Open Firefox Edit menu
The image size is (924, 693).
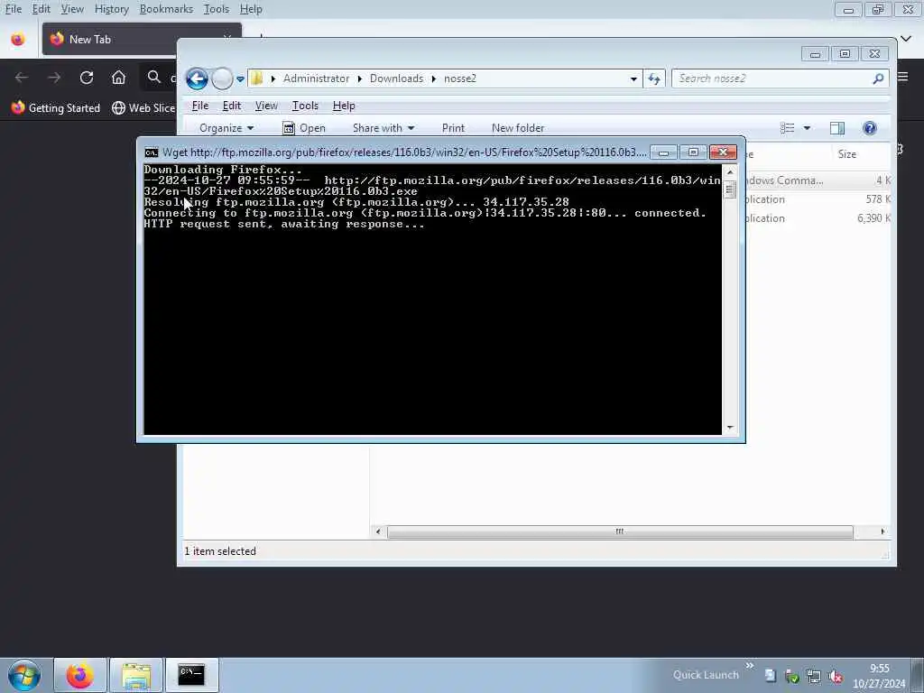(x=41, y=9)
